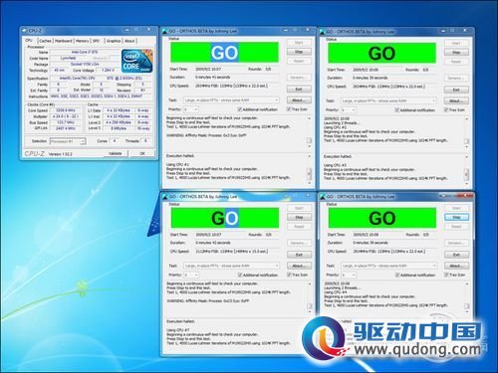The image size is (498, 373).
Task: Click the Bus Speed value in CPU-Z
Action: [66, 122]
